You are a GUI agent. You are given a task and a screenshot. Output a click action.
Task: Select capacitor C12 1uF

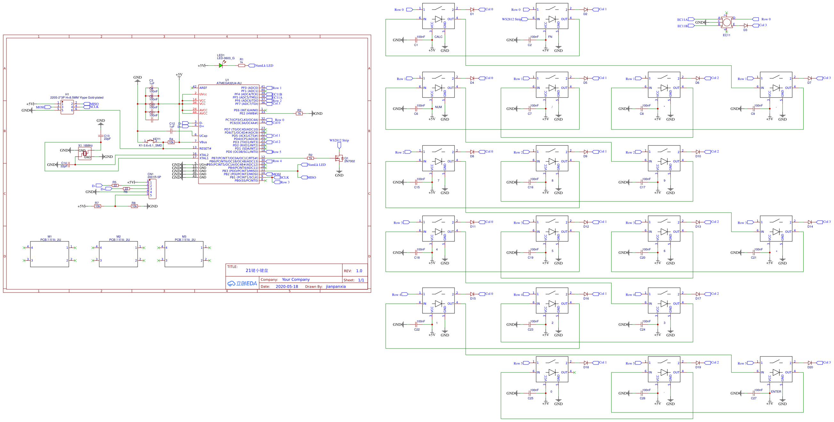[171, 131]
